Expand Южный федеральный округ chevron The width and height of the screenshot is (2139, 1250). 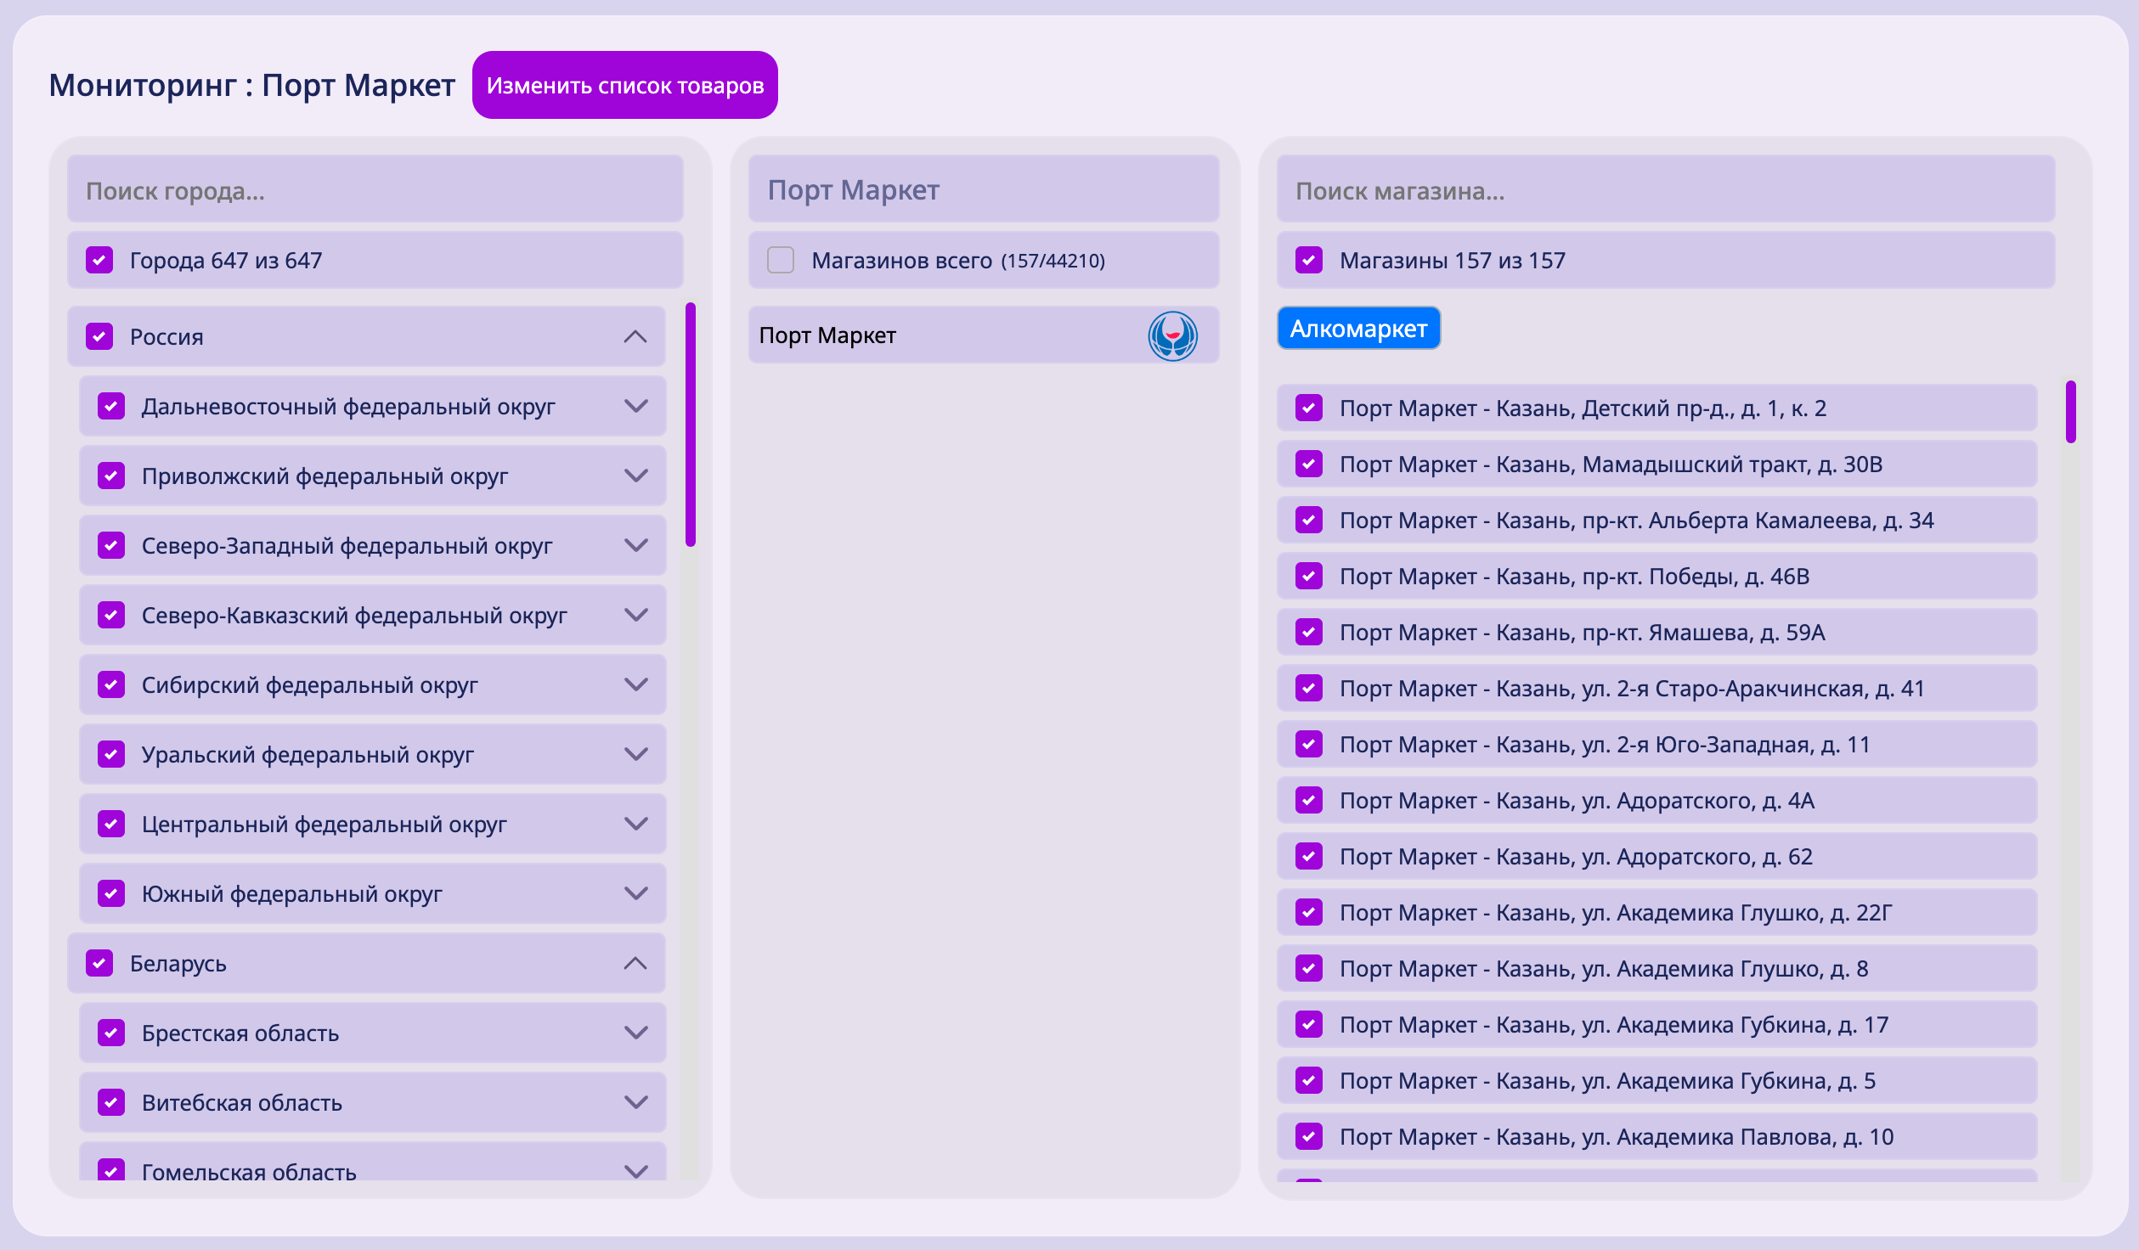coord(636,893)
